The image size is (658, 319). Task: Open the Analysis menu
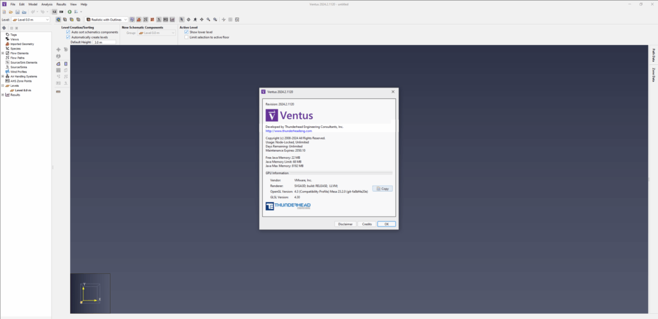[x=47, y=5]
